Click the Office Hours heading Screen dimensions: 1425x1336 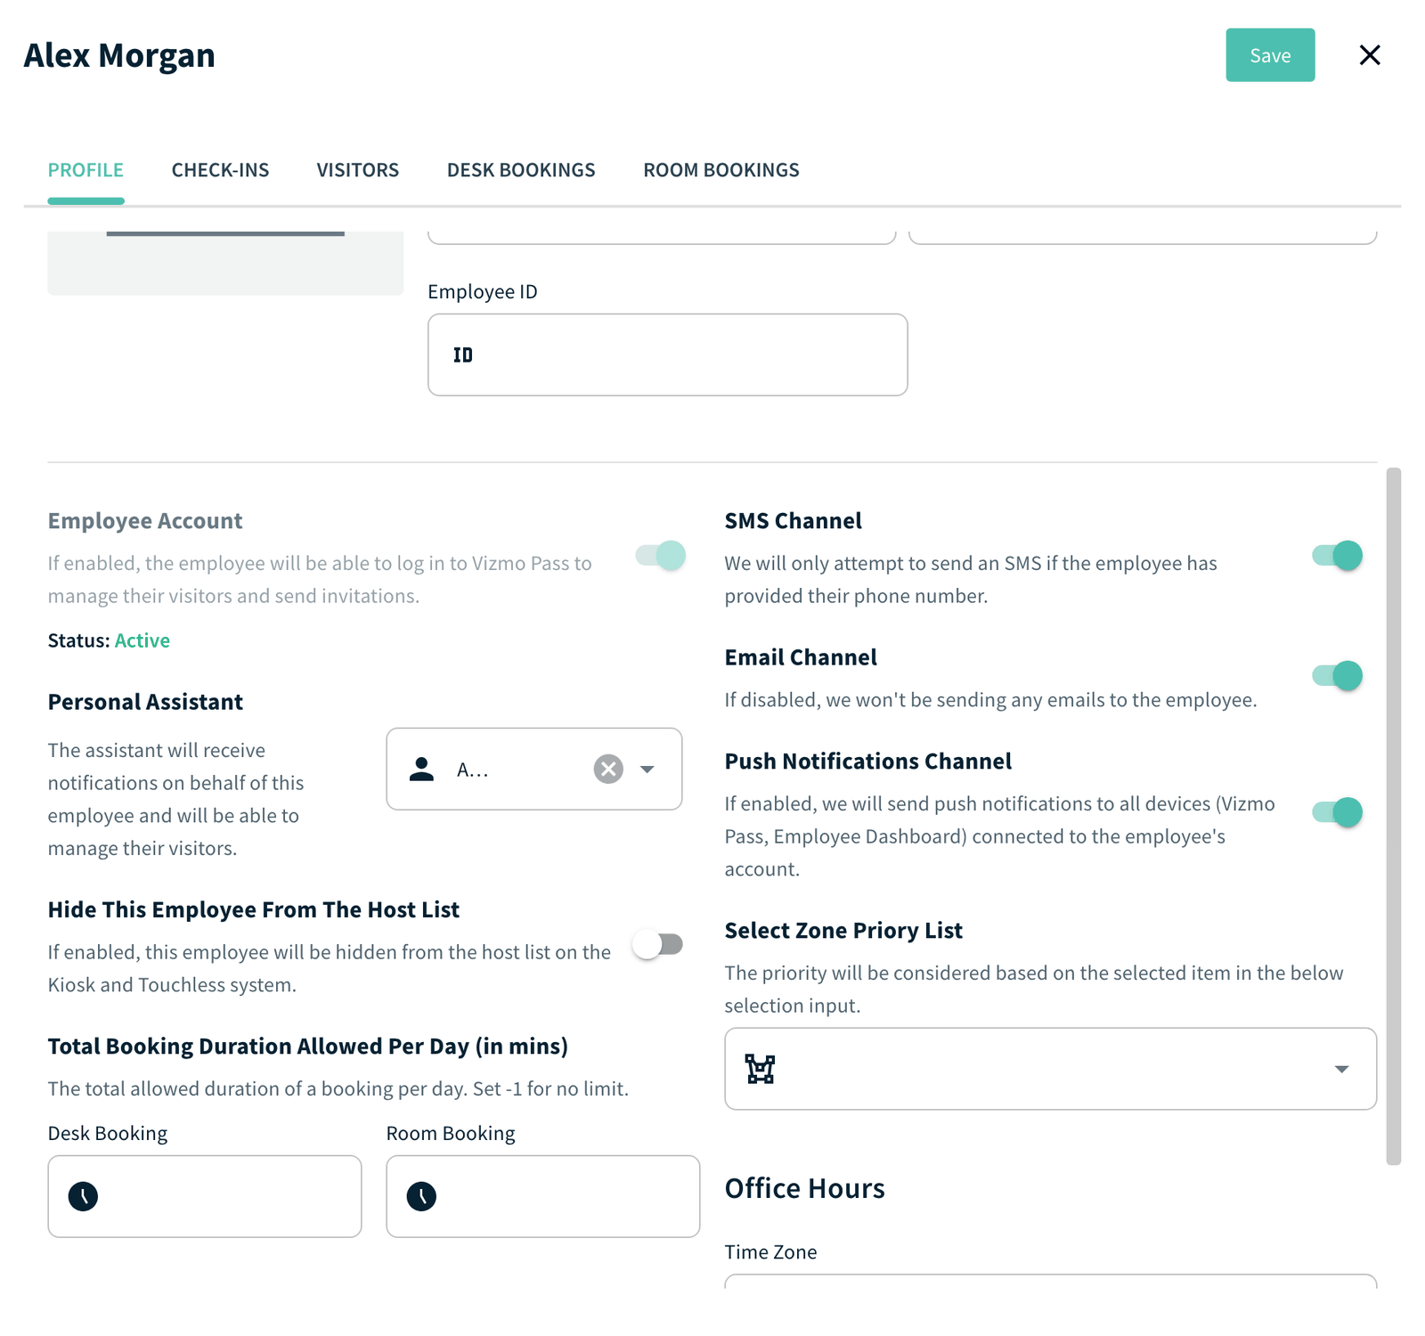click(x=805, y=1188)
